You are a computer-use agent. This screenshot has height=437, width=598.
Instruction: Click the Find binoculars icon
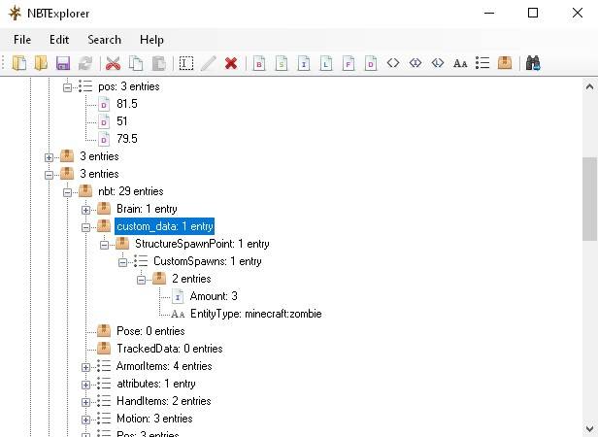tap(533, 63)
